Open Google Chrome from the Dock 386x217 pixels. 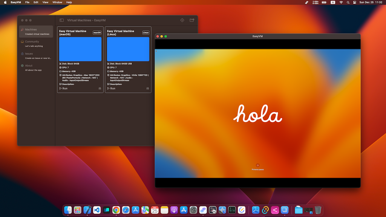tap(116, 210)
